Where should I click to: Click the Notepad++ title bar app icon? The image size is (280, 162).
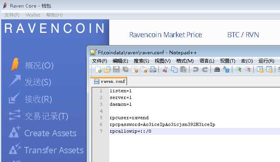[93, 52]
